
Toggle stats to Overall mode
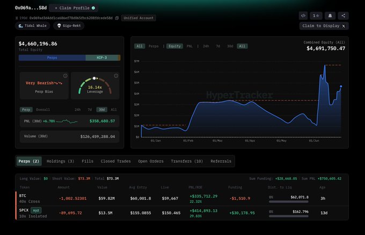point(43,109)
